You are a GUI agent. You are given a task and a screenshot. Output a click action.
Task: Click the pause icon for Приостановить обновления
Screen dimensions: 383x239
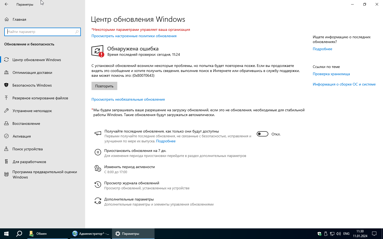(98, 152)
